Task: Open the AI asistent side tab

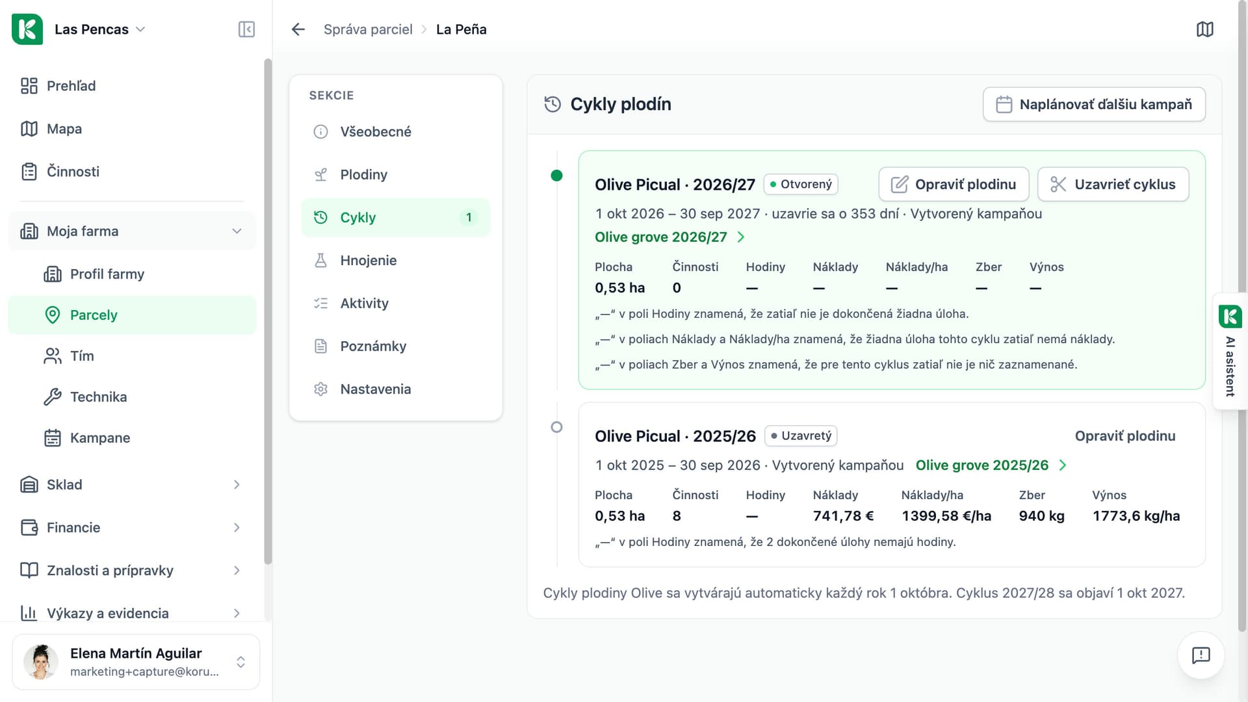Action: tap(1230, 351)
